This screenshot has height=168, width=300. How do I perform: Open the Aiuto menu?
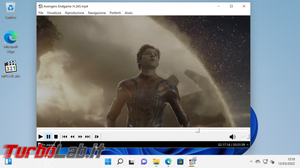pyautogui.click(x=128, y=13)
